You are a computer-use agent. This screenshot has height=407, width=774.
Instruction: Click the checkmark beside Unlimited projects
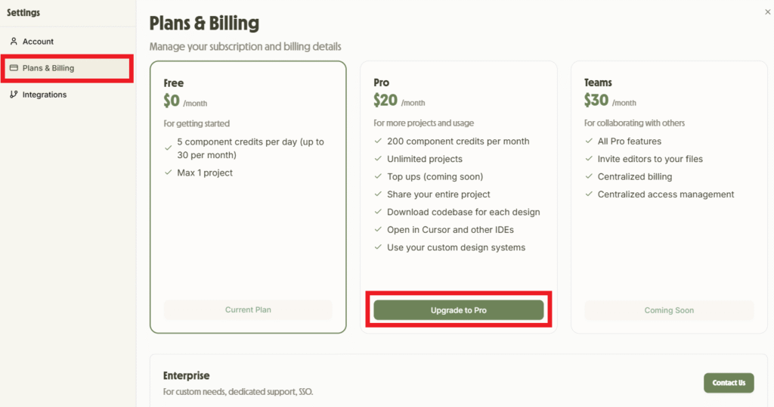tap(378, 159)
